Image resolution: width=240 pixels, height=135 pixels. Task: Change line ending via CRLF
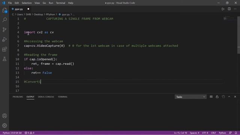coord(213,133)
